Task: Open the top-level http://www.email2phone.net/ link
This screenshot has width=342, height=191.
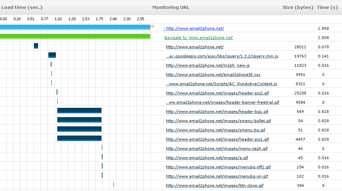Action: pos(194,28)
